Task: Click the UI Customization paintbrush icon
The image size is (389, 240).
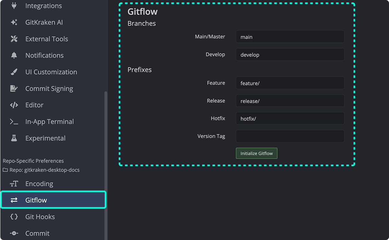Action: [x=14, y=72]
